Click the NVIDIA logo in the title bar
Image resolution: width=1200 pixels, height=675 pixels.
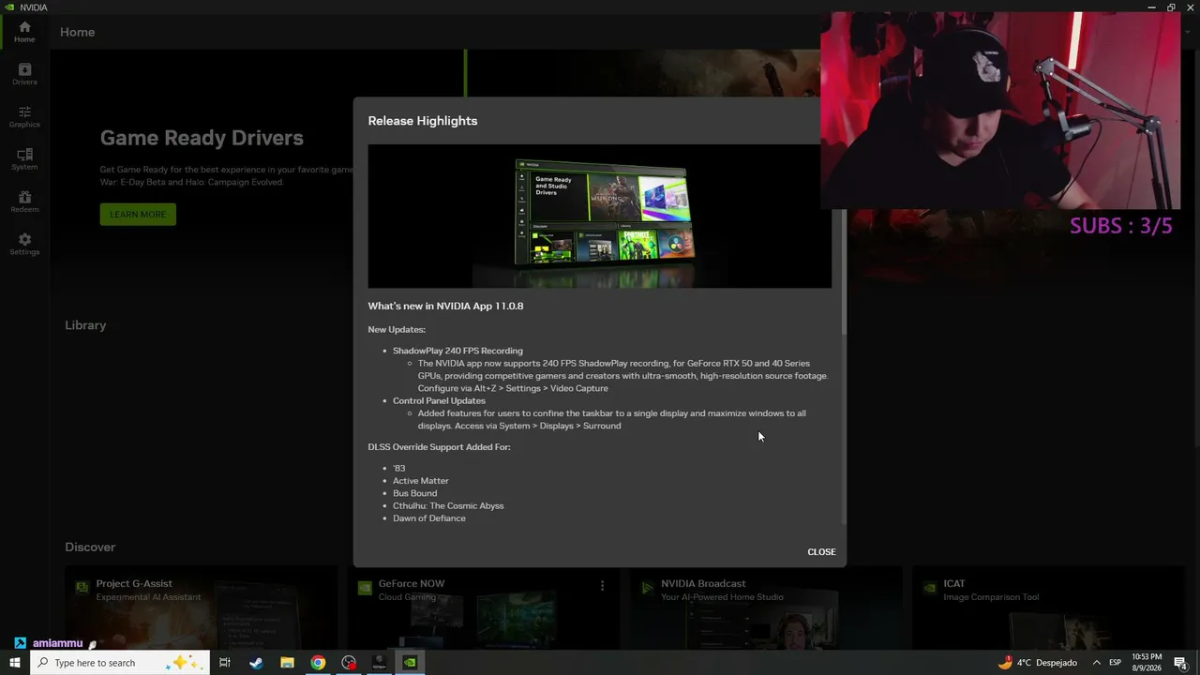point(8,7)
